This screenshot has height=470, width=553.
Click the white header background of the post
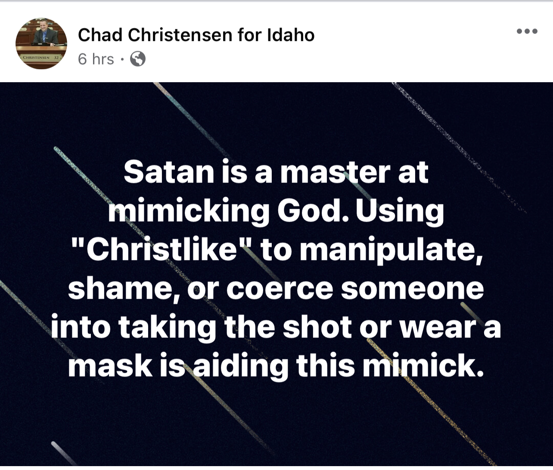coord(388,43)
